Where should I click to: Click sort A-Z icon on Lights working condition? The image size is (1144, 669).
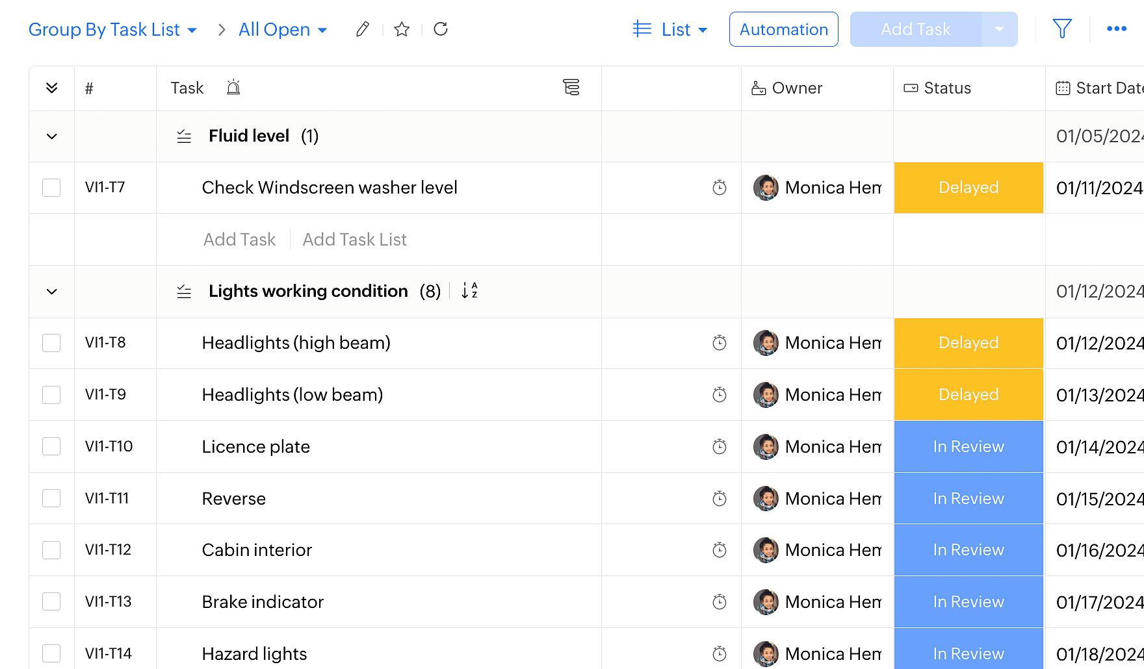point(469,291)
